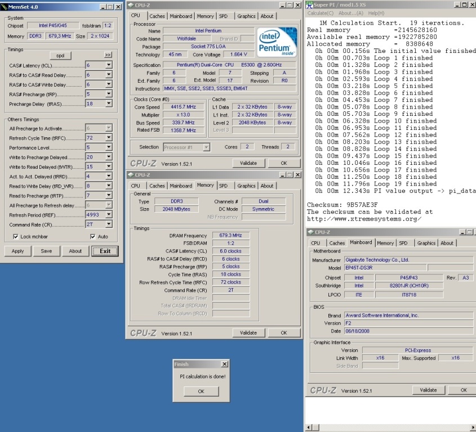Click the Intel Pentium inside logo

point(277,42)
